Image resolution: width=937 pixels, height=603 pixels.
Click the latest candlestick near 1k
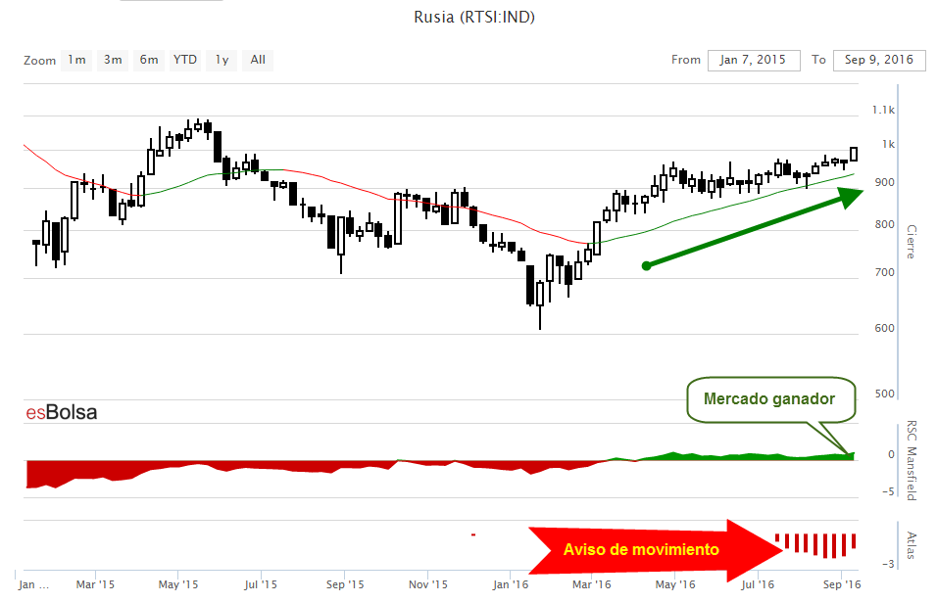coord(854,154)
